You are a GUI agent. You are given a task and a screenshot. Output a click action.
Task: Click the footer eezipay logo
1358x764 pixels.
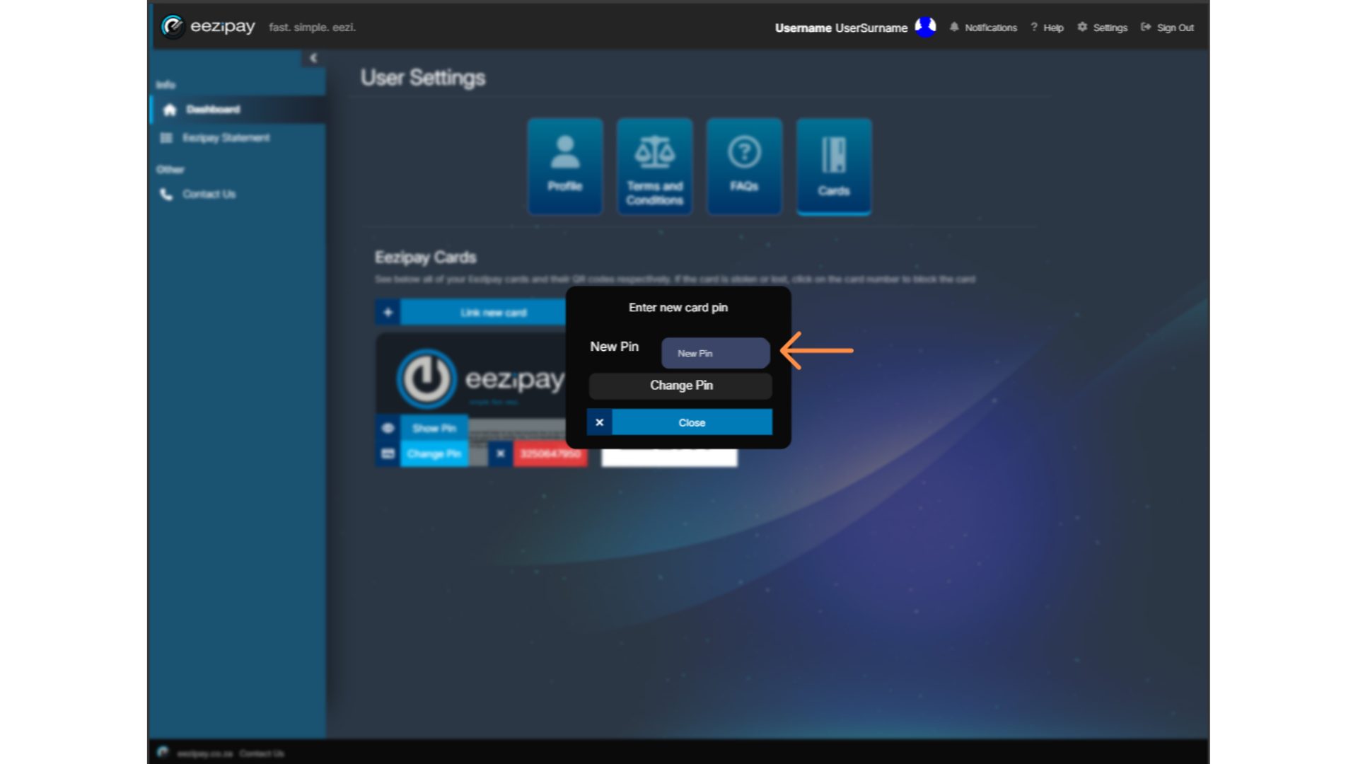click(x=163, y=752)
